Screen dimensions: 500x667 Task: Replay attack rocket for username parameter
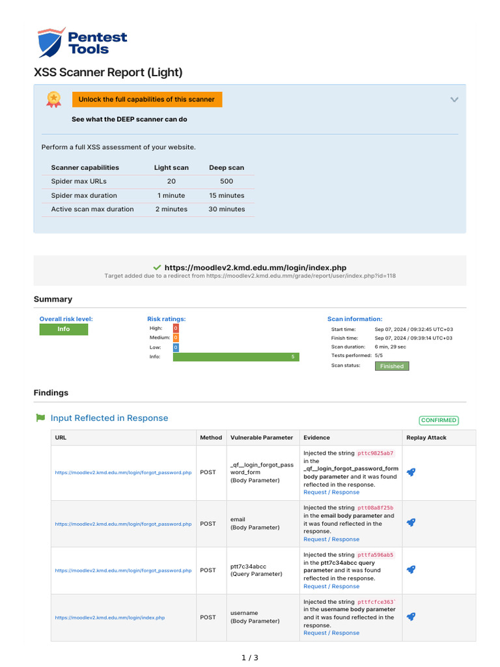(x=411, y=617)
